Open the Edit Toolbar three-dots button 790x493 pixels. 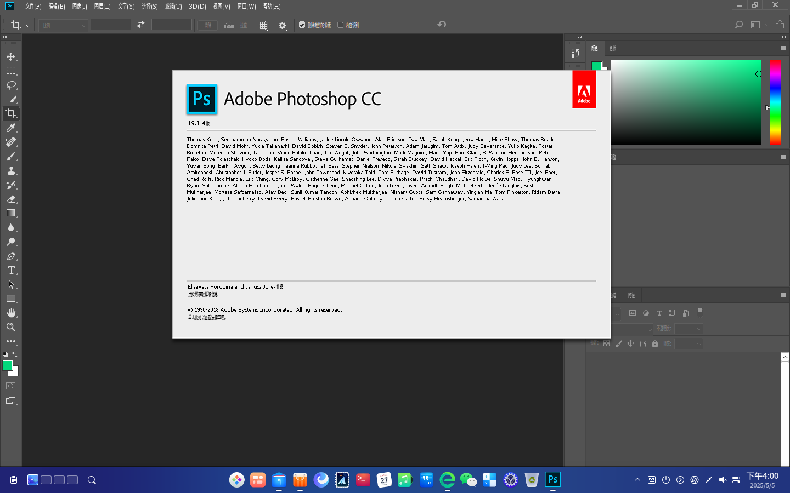point(11,341)
